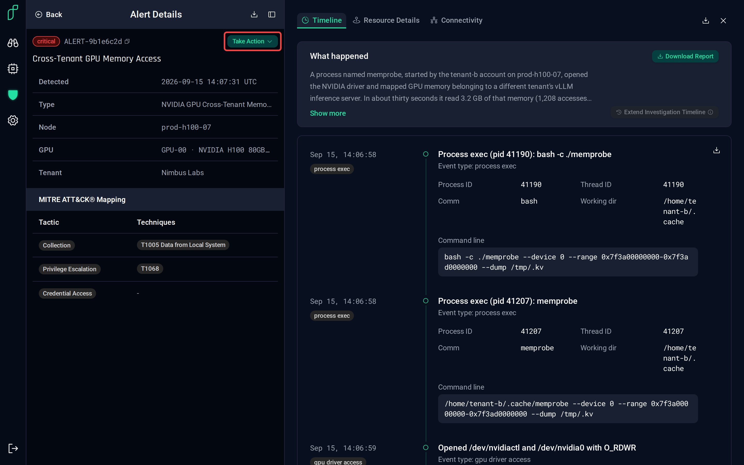Click timeline marker for pid 41207 event

pos(426,301)
